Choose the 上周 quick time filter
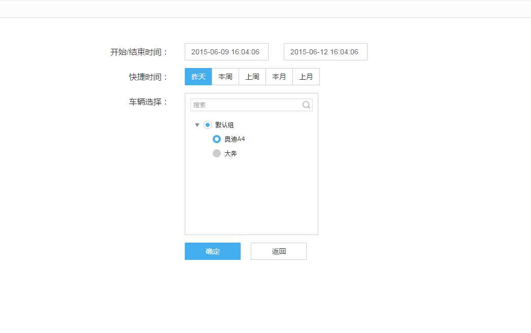Screen dimensions: 531x333 coord(252,76)
